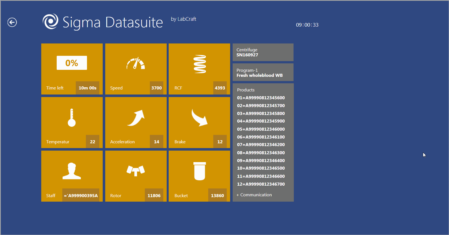Select product 09=A99990812346400

click(x=261, y=160)
